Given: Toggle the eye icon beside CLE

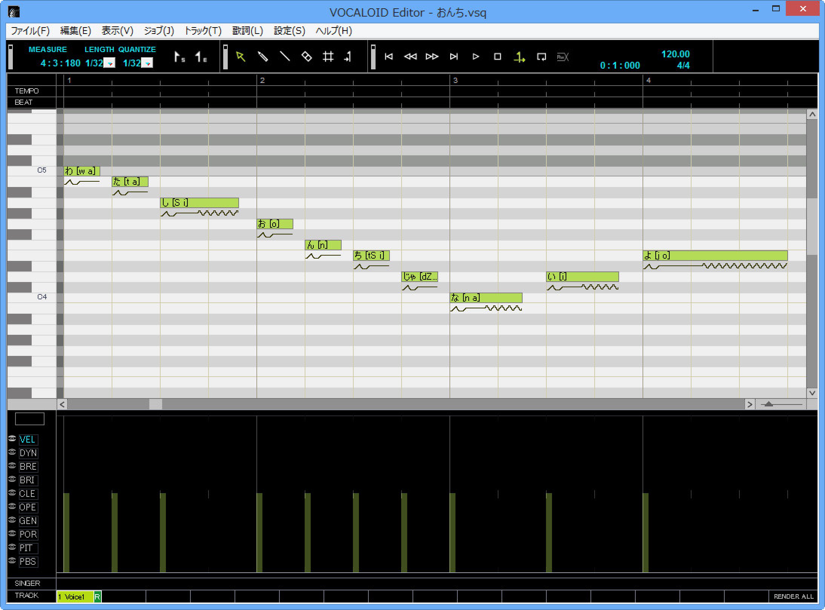Looking at the screenshot, I should point(12,493).
